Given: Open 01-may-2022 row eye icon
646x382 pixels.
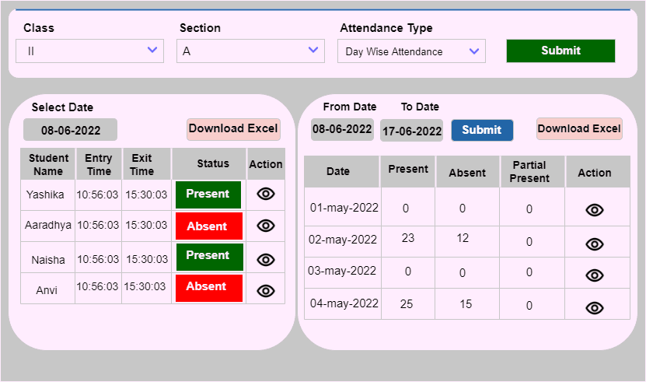Looking at the screenshot, I should [x=595, y=210].
